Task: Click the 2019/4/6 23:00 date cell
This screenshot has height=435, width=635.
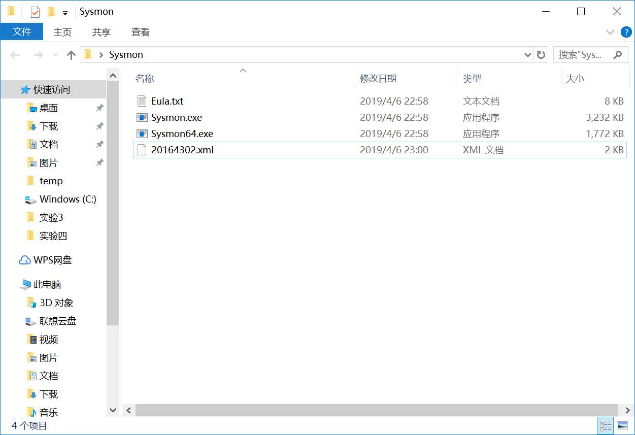Action: pos(394,150)
